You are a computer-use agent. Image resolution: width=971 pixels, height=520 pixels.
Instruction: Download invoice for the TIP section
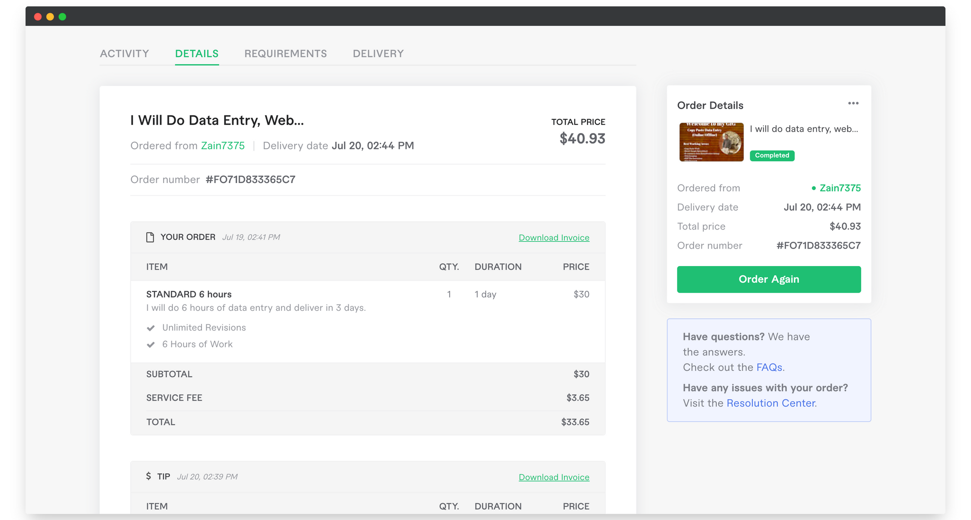(554, 477)
